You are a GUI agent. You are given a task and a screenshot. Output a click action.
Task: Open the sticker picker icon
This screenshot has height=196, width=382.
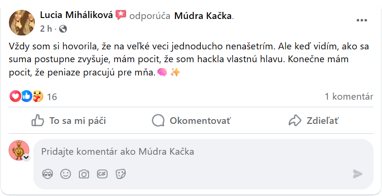pyautogui.click(x=121, y=174)
